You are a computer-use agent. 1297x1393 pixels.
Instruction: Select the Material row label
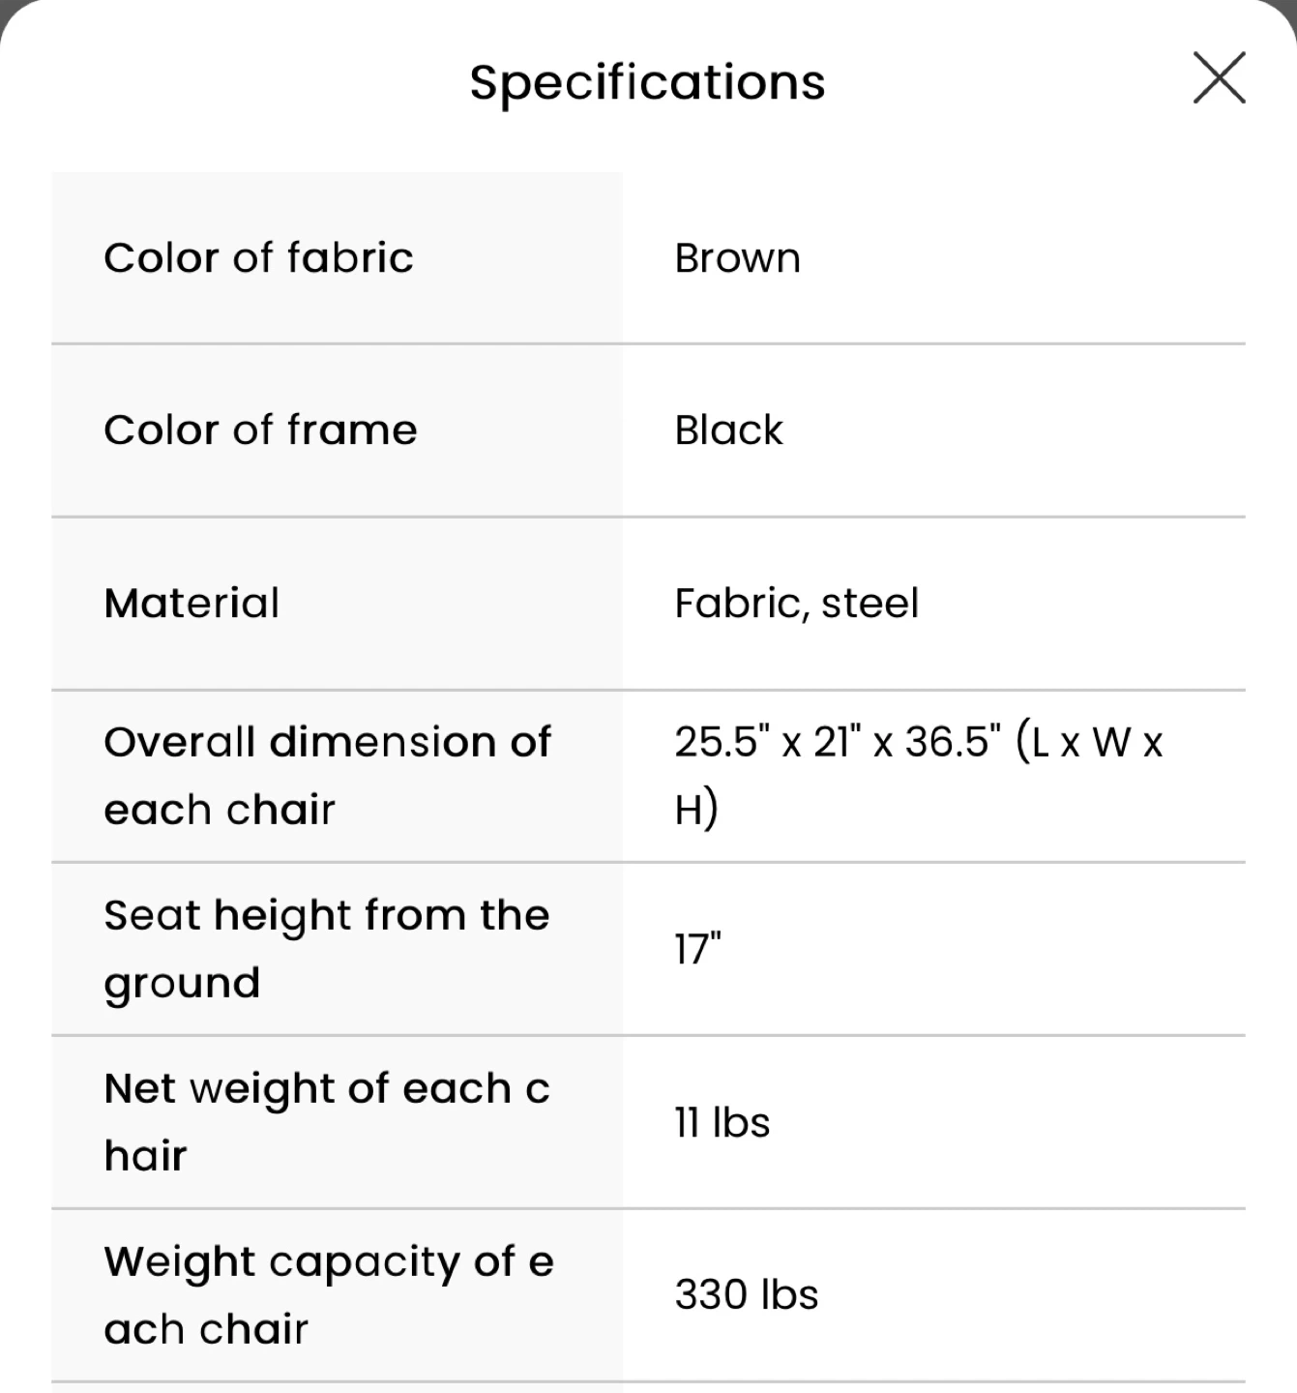pos(192,604)
